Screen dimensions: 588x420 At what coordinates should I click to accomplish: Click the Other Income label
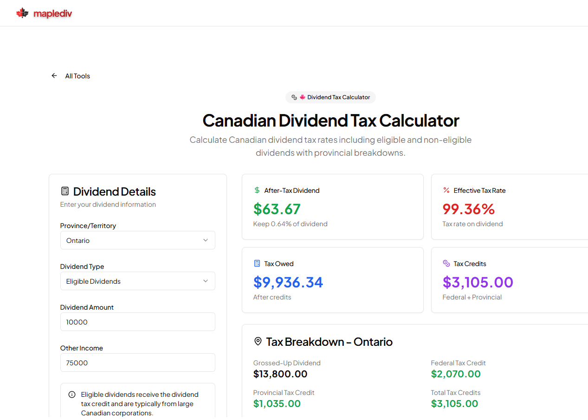coord(82,348)
